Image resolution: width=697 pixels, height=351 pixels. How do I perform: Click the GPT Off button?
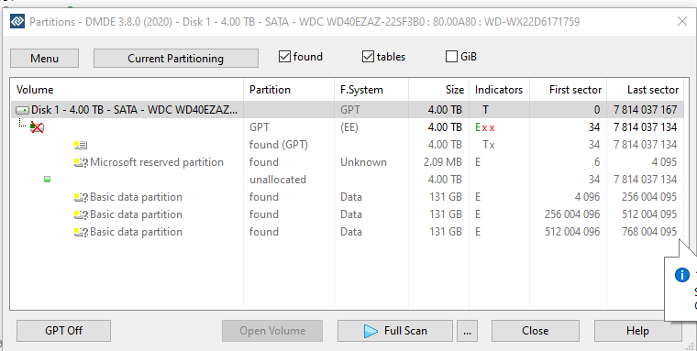point(63,331)
